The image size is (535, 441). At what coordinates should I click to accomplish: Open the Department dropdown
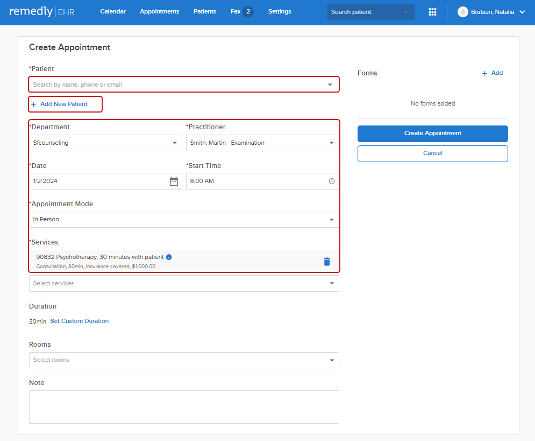175,143
